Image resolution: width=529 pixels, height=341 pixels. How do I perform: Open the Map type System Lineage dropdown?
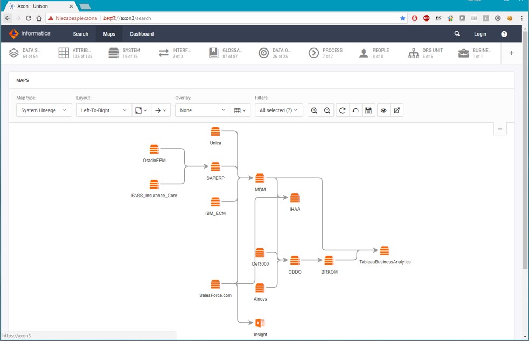tap(44, 110)
